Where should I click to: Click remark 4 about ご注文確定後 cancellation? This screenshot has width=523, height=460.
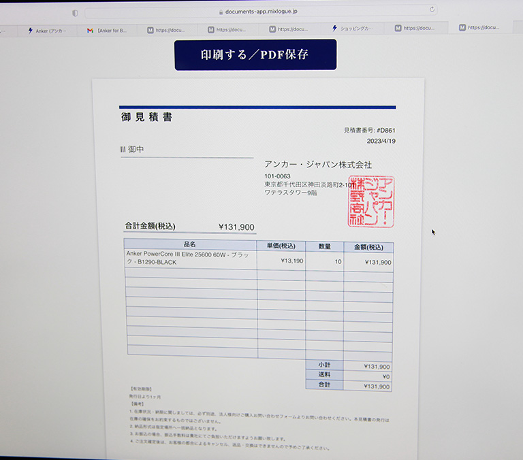(x=229, y=445)
